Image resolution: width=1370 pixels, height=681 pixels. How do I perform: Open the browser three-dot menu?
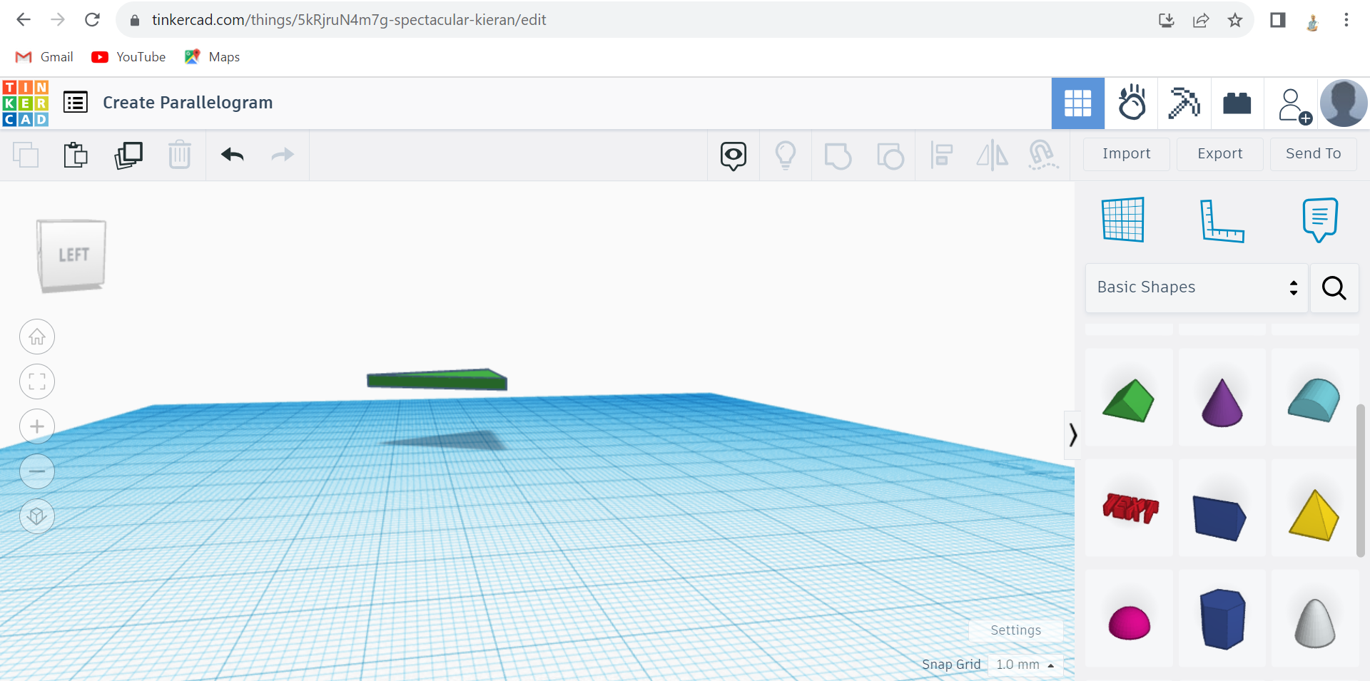pos(1346,20)
